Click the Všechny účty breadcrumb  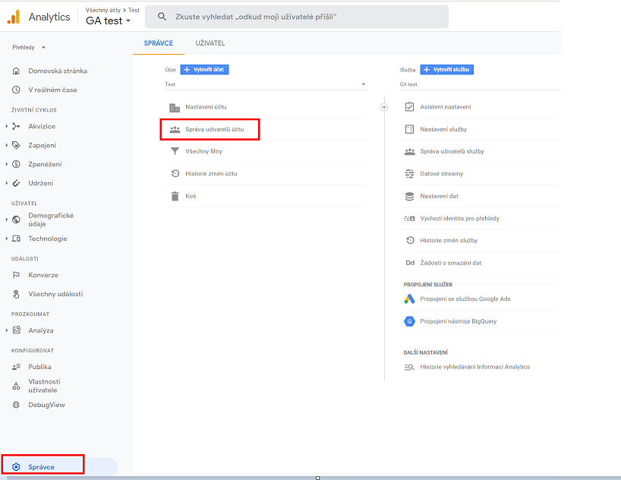[103, 11]
